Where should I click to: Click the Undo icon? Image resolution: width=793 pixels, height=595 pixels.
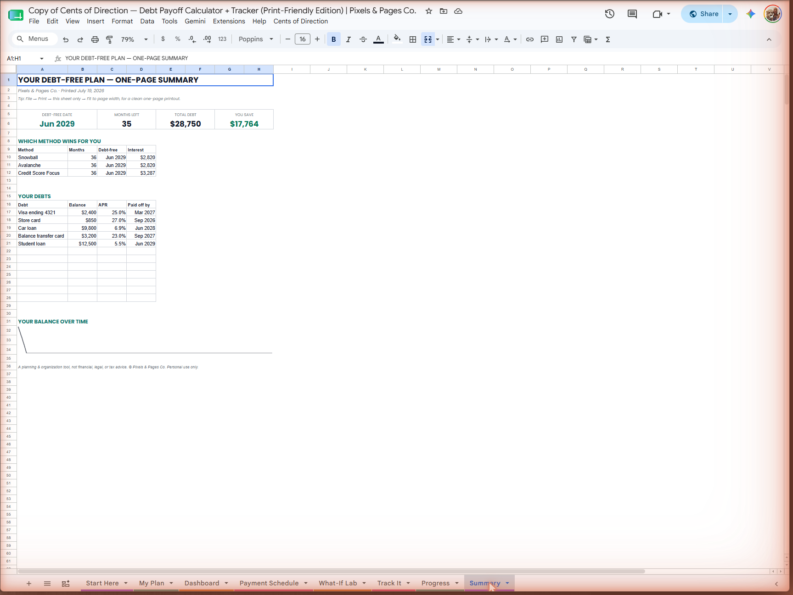66,39
